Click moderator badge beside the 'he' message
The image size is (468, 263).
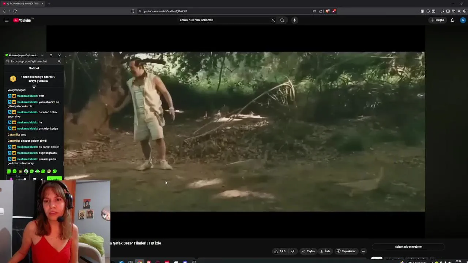click(10, 122)
